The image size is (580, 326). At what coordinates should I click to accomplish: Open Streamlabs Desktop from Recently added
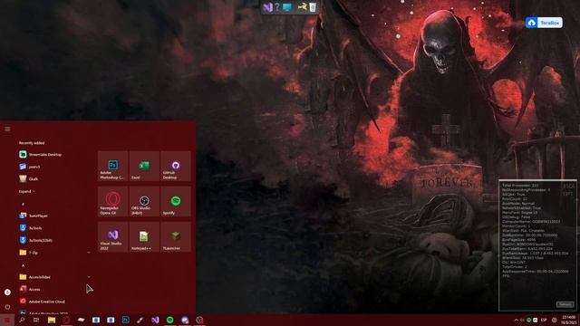click(x=54, y=155)
